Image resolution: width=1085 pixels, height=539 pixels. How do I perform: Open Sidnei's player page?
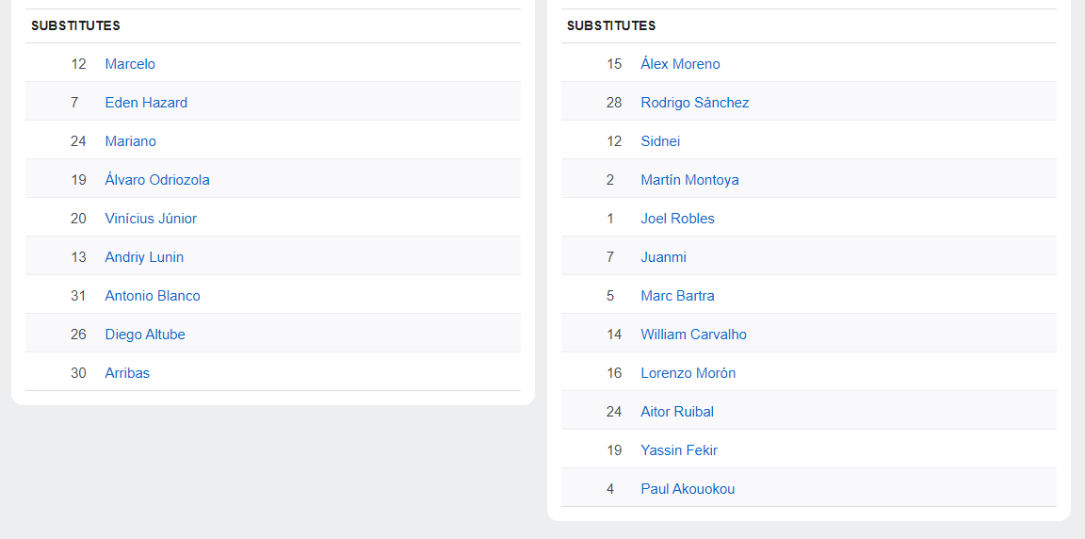(x=660, y=141)
